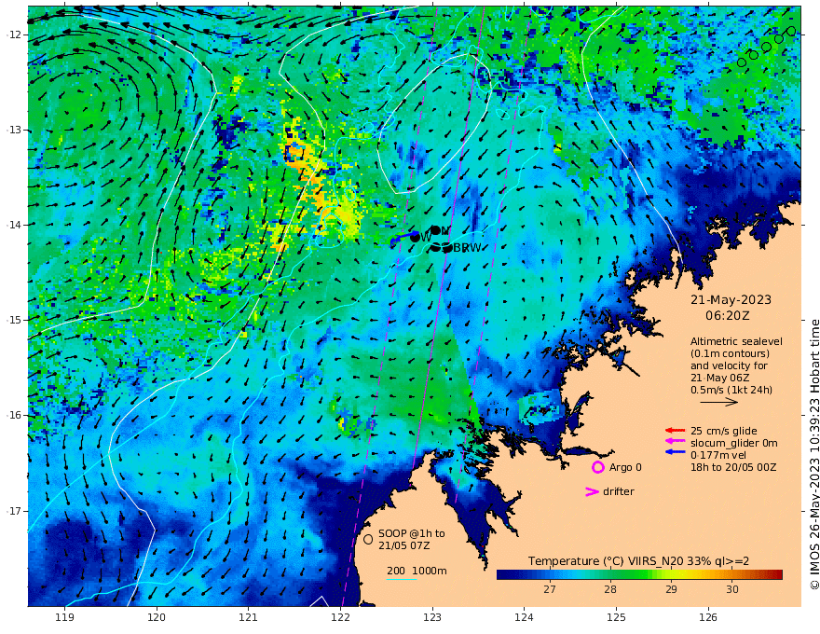820x634 pixels.
Task: Click longitude axis label 121
Action: pos(249,617)
